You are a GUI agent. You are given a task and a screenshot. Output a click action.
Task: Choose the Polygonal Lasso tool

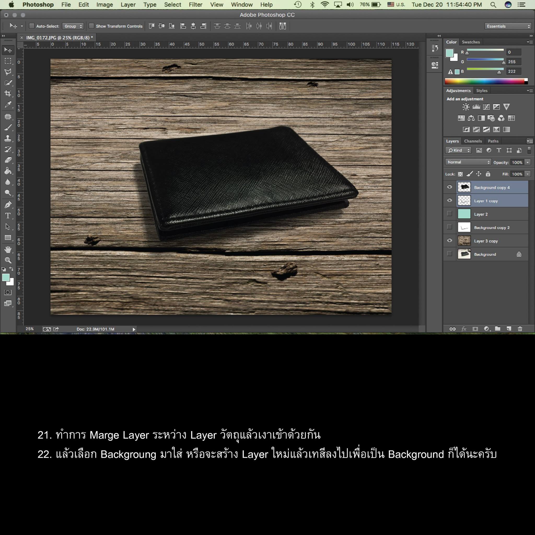coord(8,72)
